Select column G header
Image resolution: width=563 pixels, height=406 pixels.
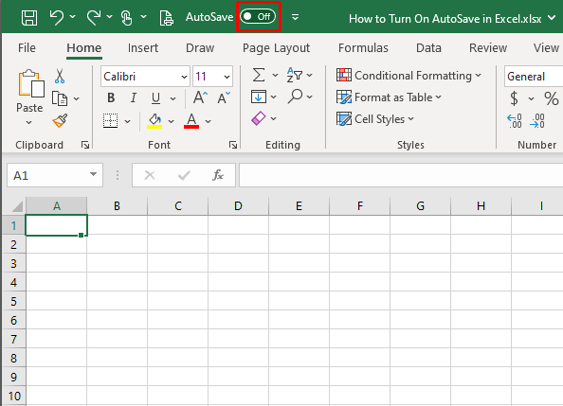pos(421,206)
